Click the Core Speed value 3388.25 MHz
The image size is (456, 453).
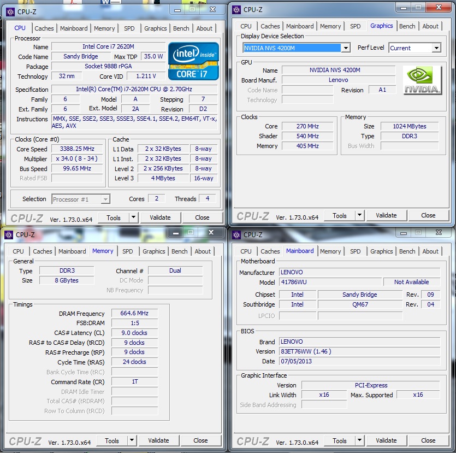pyautogui.click(x=77, y=149)
